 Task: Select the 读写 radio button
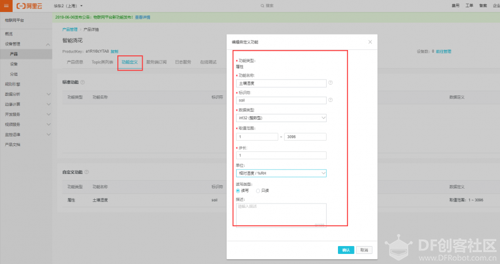click(238, 191)
